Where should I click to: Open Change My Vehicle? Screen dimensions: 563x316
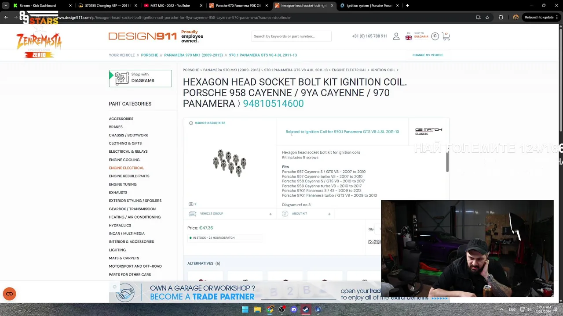(x=428, y=55)
